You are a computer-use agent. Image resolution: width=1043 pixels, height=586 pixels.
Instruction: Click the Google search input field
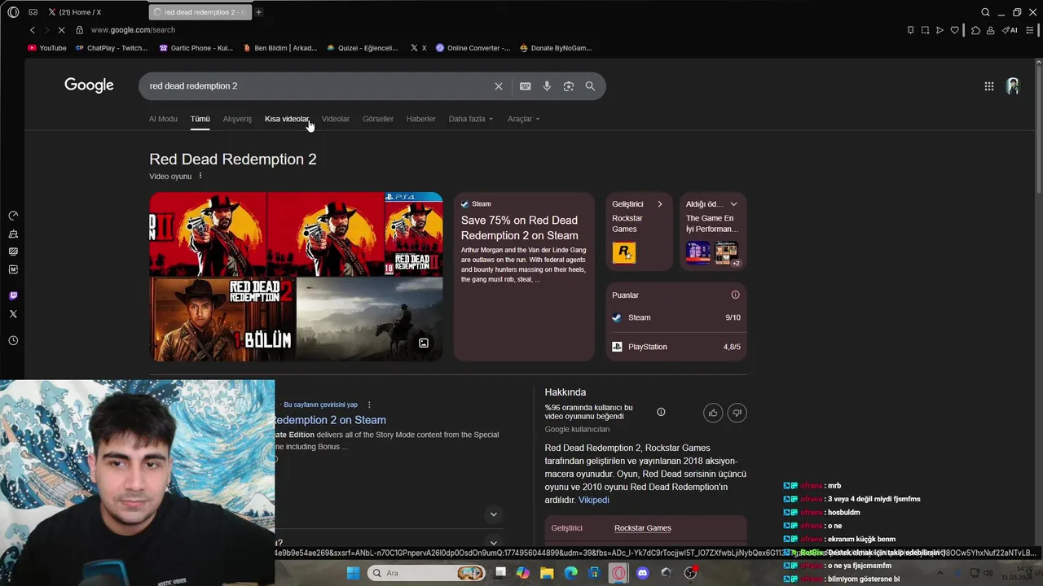tap(318, 86)
